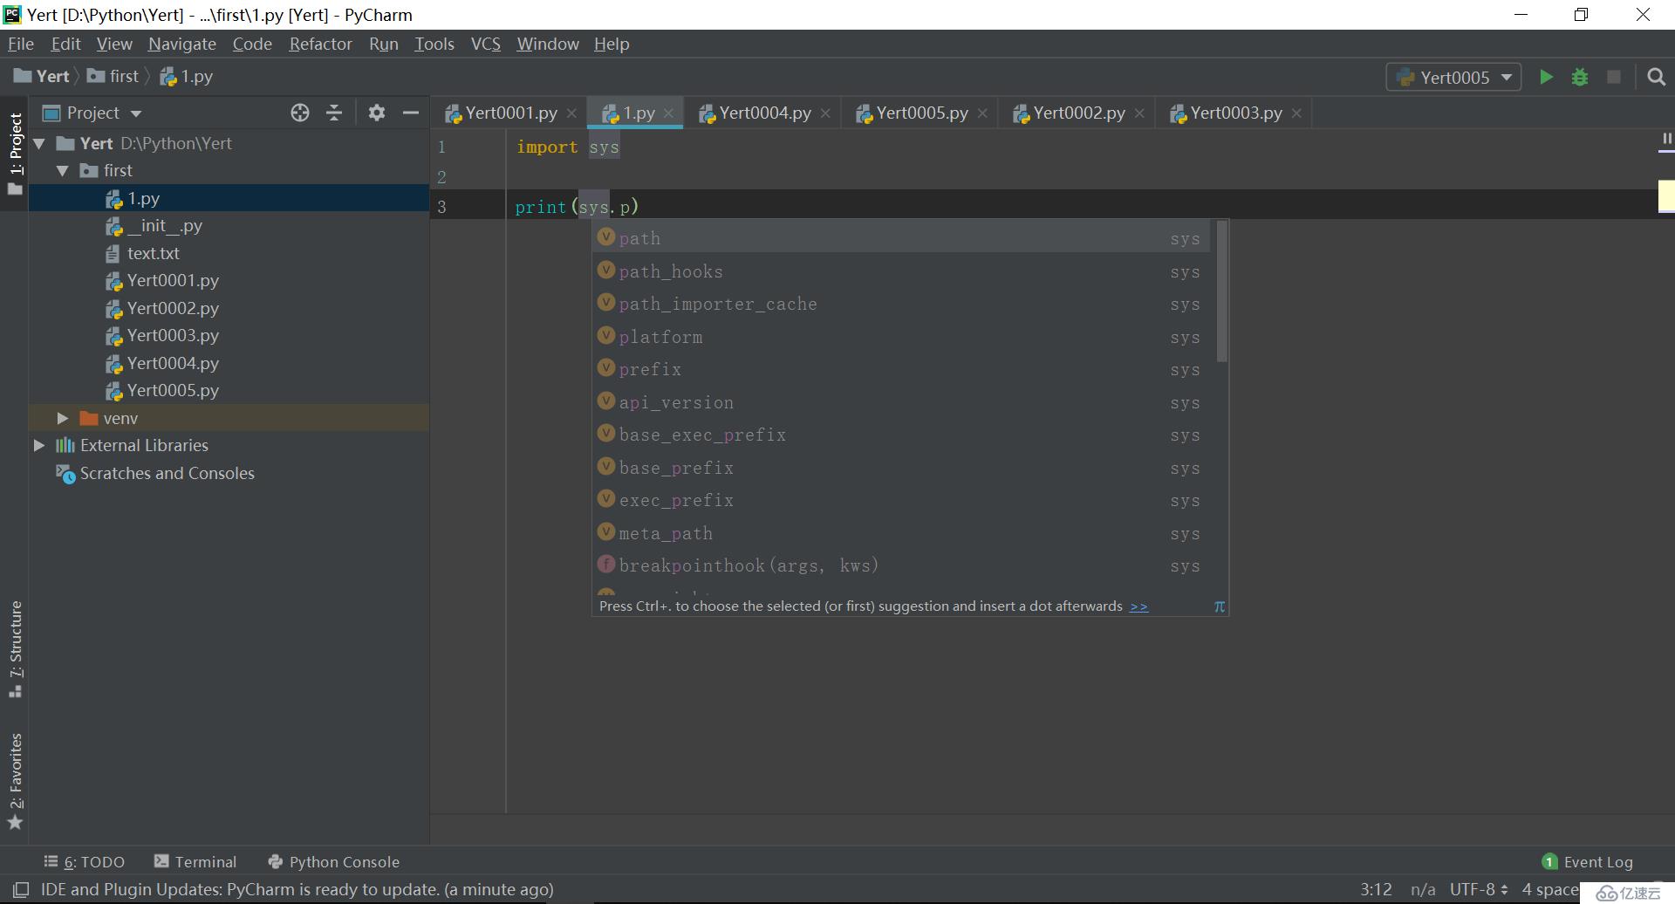Click the Yert breadcrumb in navigation bar
This screenshot has height=904, width=1675.
[42, 77]
